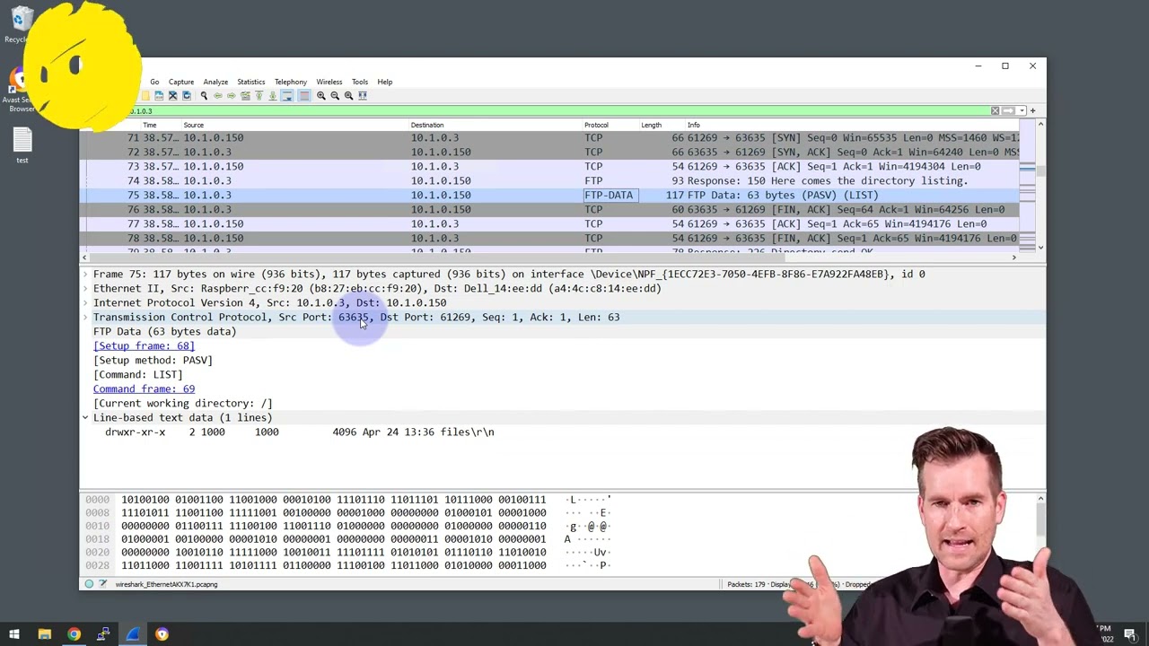The image size is (1149, 646).
Task: Expand Transmission Control Protocol layer
Action: pos(85,318)
